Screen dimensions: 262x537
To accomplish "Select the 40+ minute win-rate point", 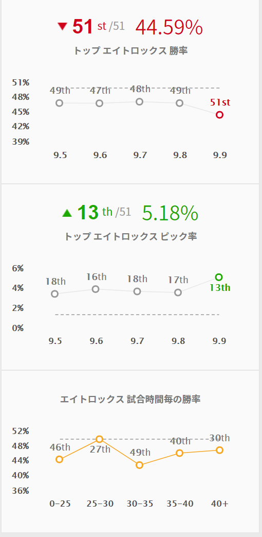I will click(220, 450).
